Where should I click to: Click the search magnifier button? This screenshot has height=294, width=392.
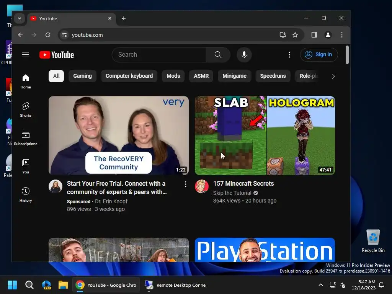tap(218, 54)
